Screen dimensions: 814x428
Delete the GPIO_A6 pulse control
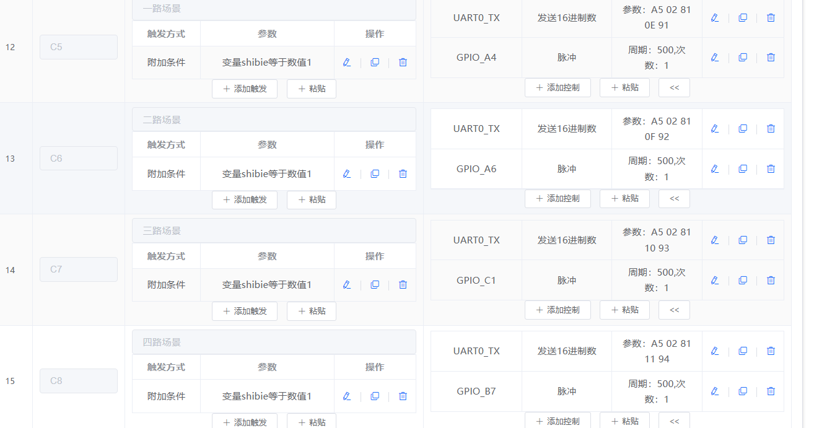coord(771,168)
